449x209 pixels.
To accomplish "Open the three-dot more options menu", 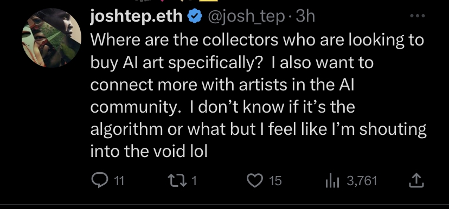I will [418, 16].
